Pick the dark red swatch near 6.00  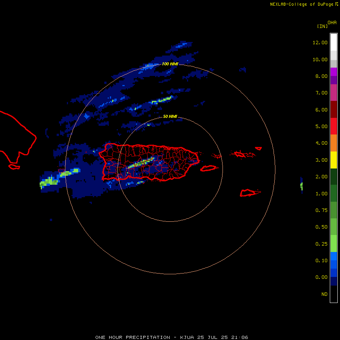point(334,110)
